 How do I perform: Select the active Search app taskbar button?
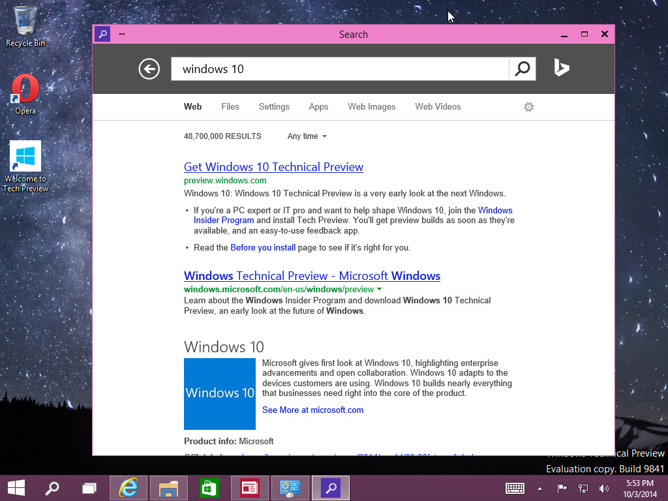pyautogui.click(x=331, y=488)
